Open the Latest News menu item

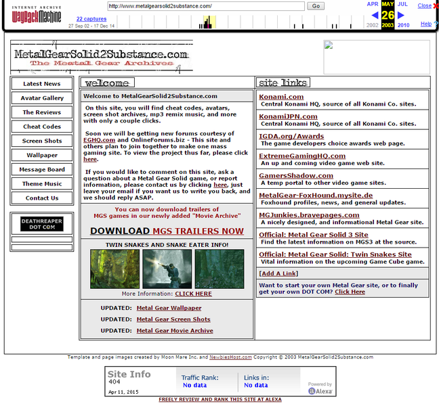point(42,84)
